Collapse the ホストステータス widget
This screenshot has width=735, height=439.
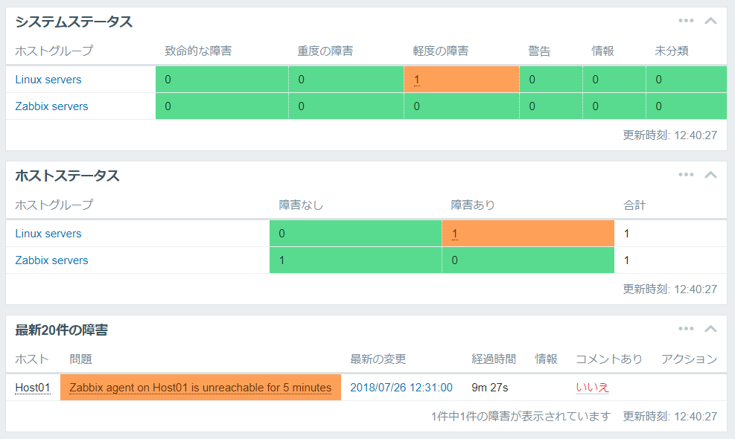coord(710,175)
